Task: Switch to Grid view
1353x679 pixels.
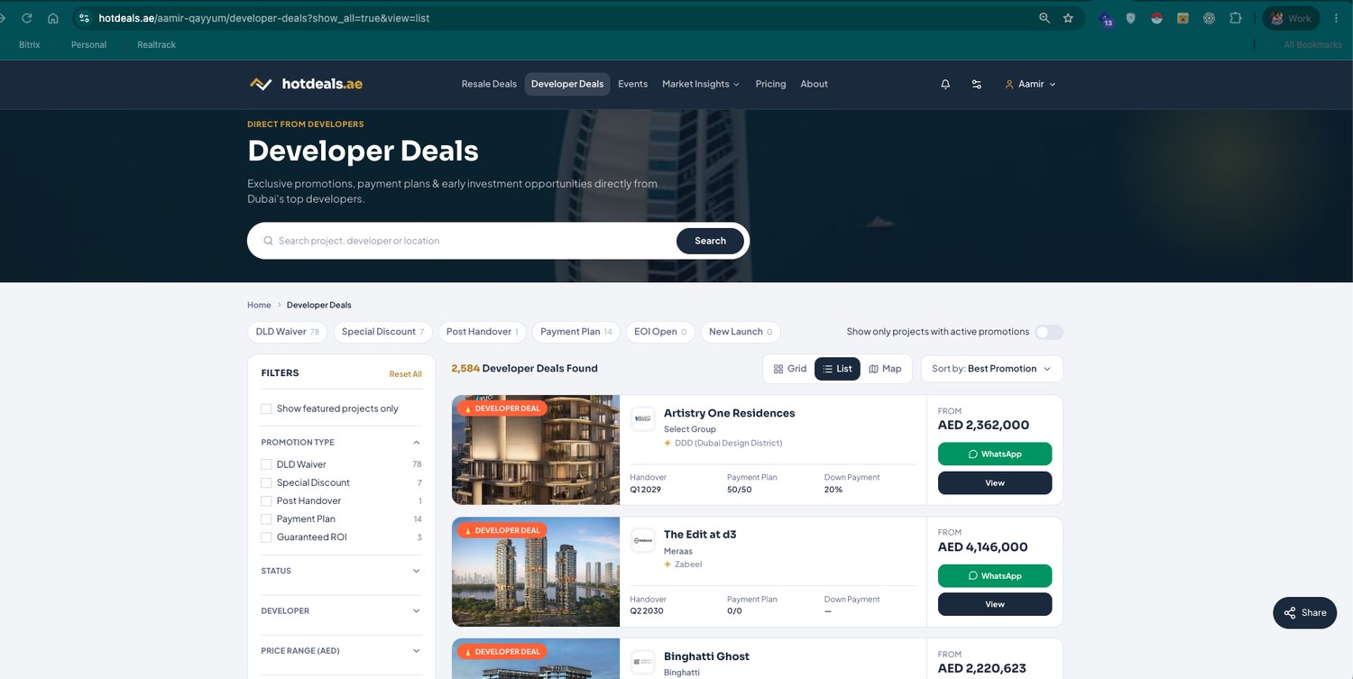Action: point(790,369)
